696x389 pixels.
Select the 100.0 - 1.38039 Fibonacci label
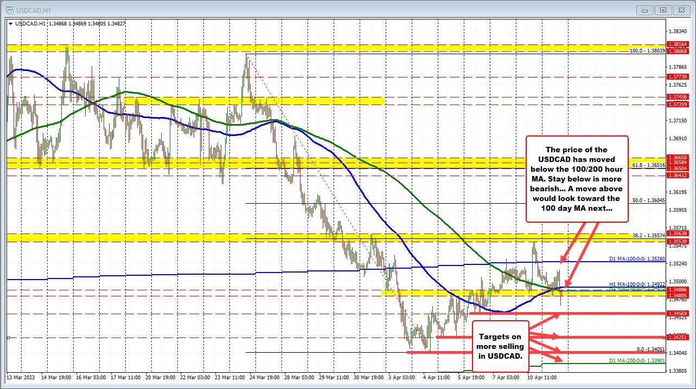[647, 50]
